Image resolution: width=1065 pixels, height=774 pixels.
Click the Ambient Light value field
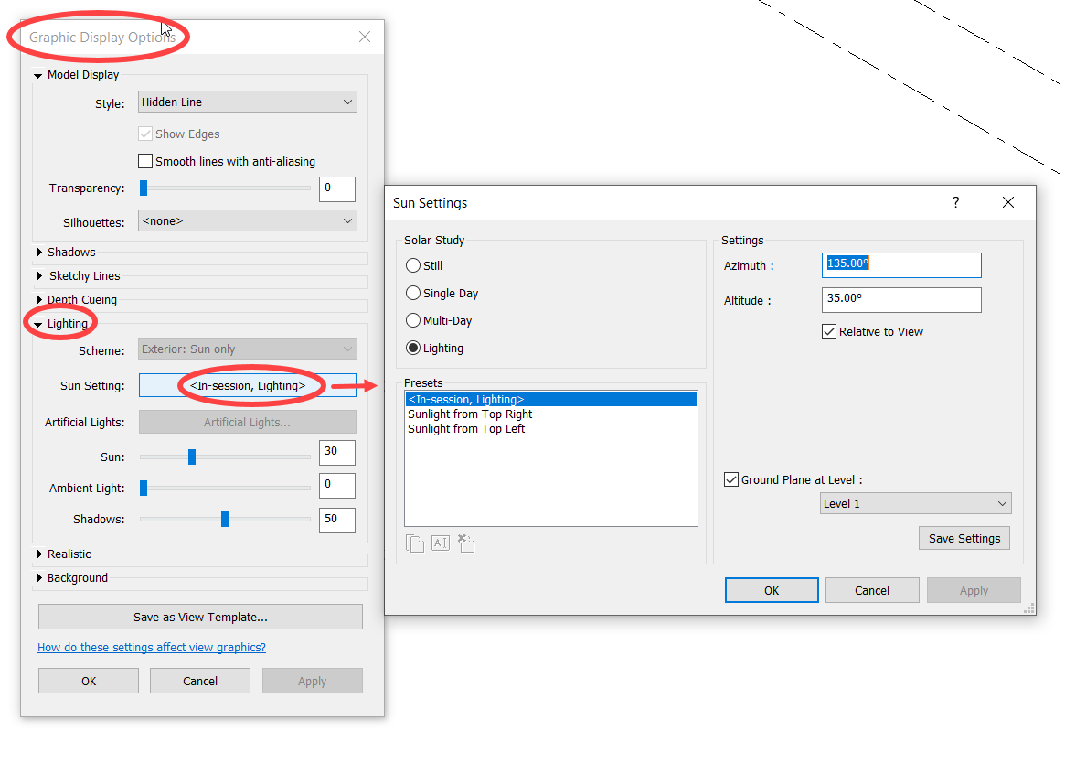coord(337,485)
